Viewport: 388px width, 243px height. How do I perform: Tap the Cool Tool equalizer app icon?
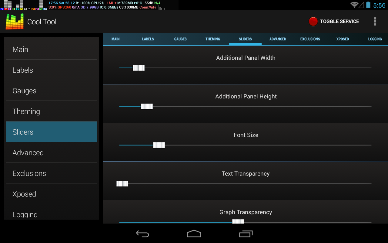click(x=15, y=22)
